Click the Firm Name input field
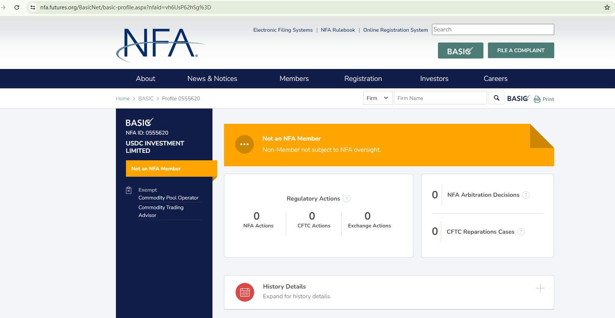The image size is (615, 318). click(441, 98)
